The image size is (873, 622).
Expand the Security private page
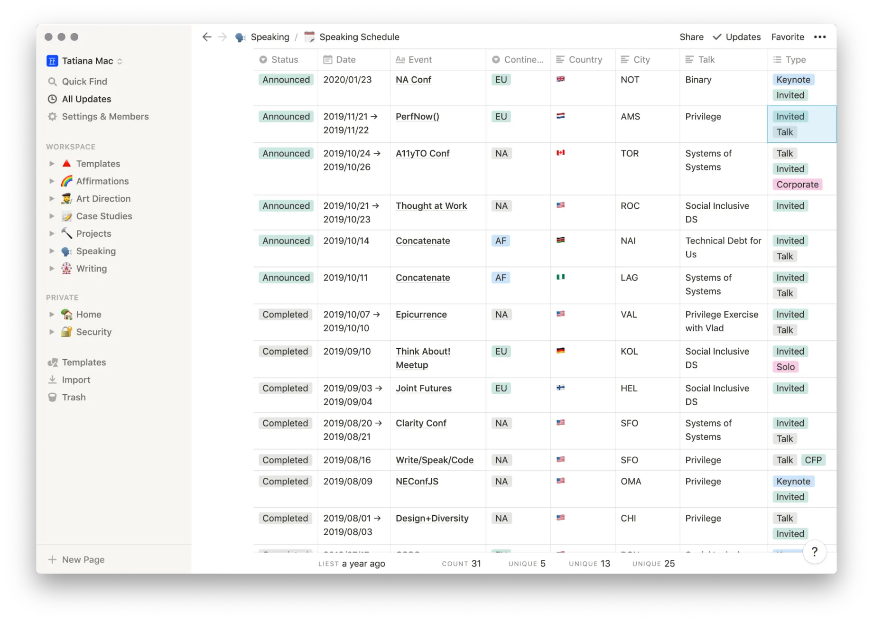tap(52, 332)
